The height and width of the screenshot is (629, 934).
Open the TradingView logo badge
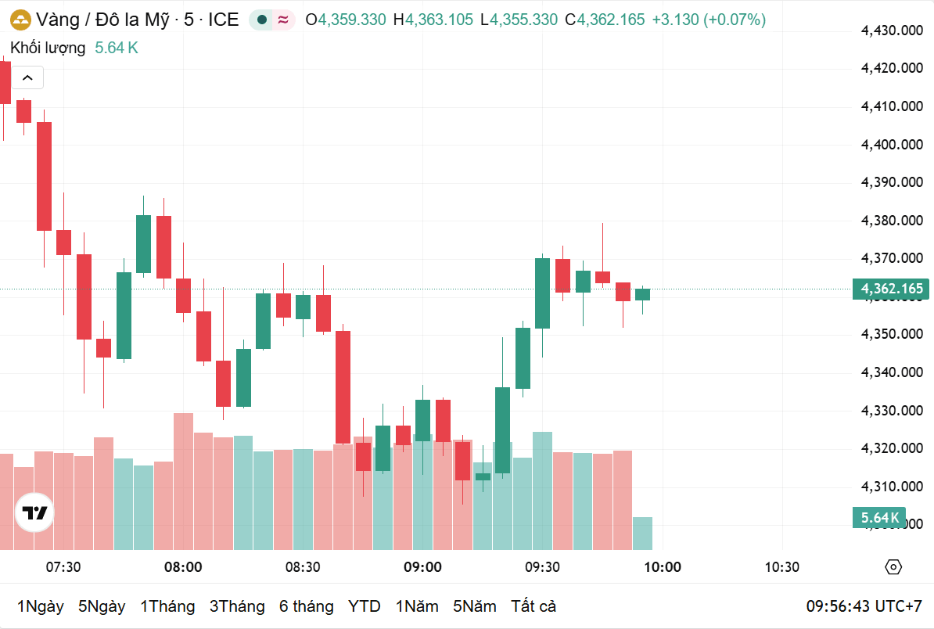click(34, 512)
